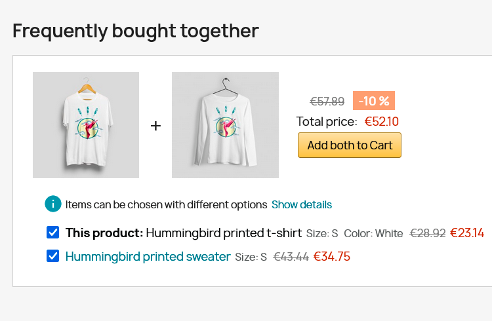The image size is (492, 321).
Task: Expand options via Show details link
Action: click(x=302, y=204)
